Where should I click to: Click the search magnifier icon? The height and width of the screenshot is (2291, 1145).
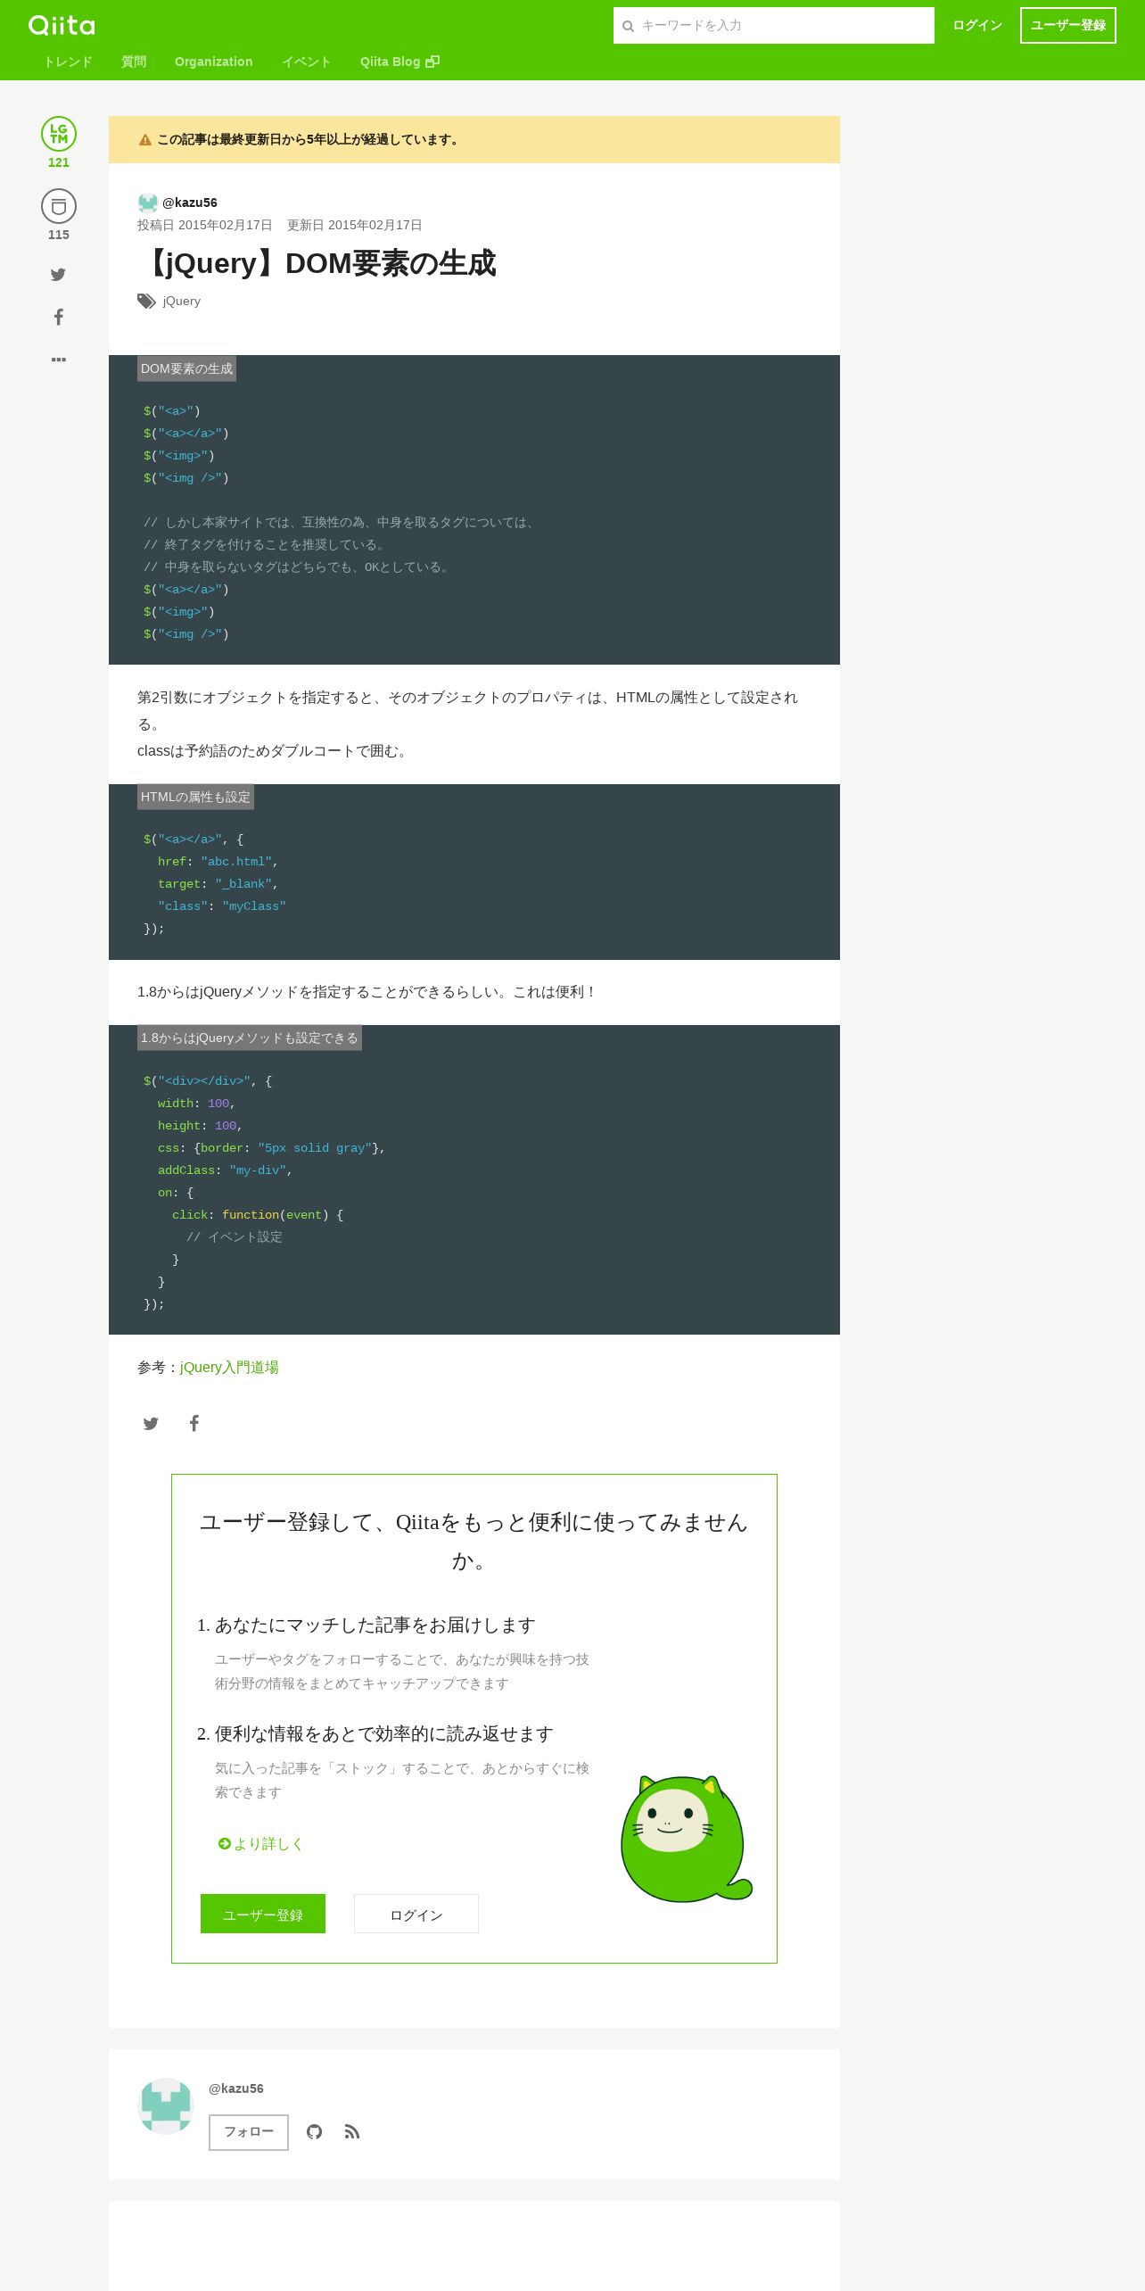628,26
